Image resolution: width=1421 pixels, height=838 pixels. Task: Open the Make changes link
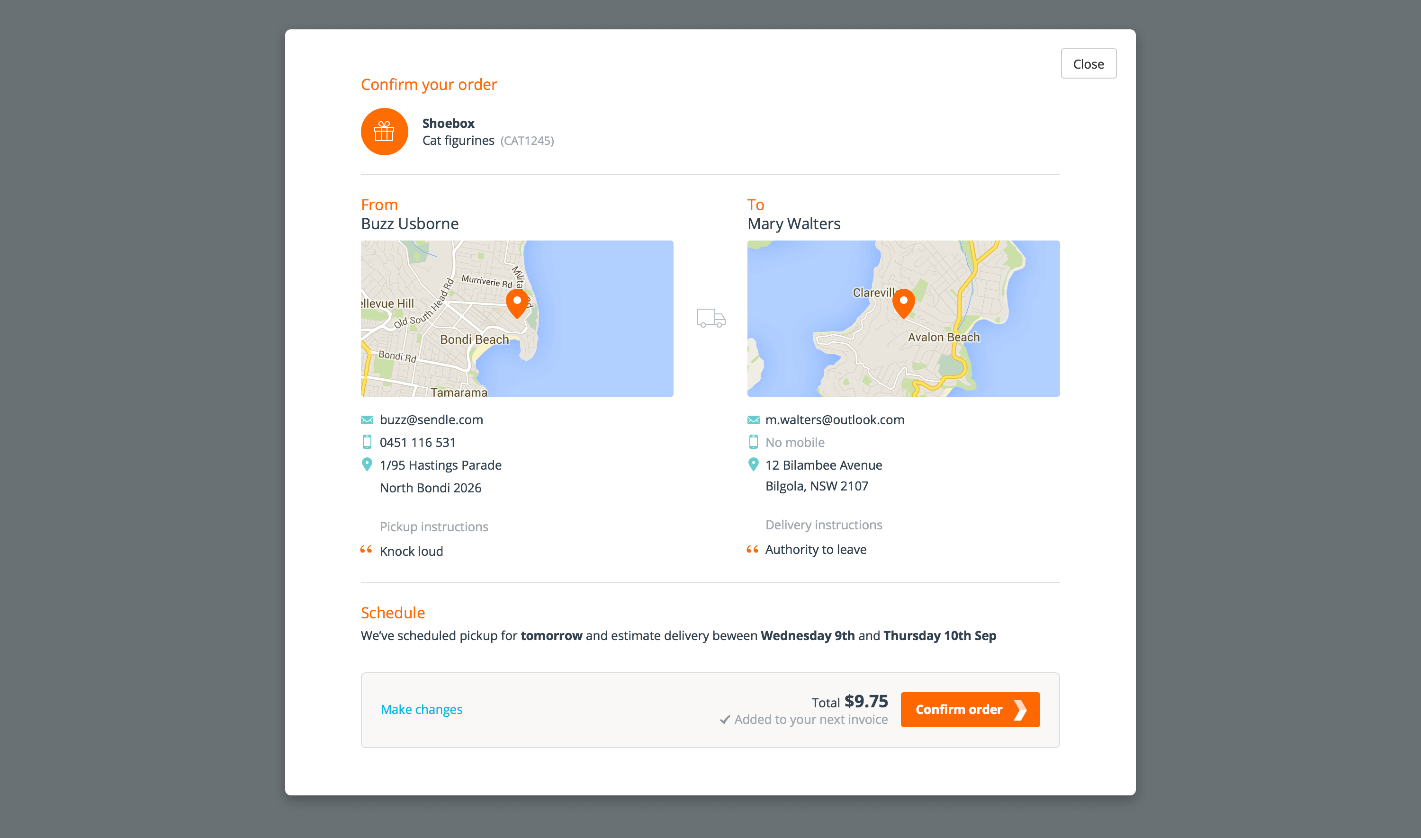pos(422,709)
